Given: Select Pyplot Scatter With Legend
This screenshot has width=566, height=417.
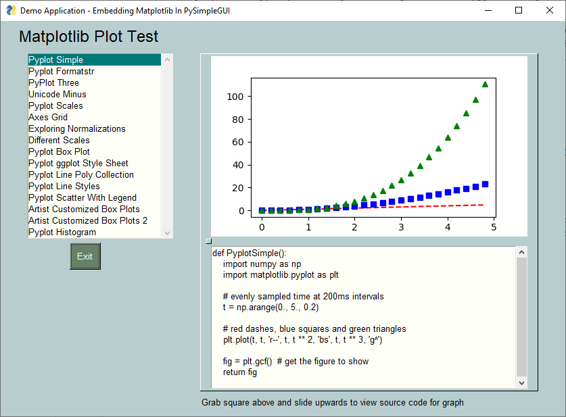Looking at the screenshot, I should tap(82, 197).
